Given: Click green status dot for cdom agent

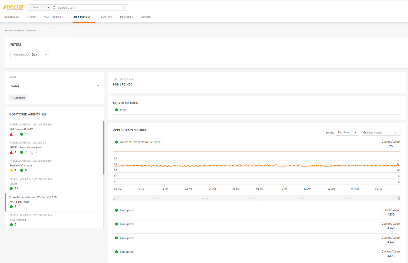Looking at the screenshot, I should click(11, 188).
